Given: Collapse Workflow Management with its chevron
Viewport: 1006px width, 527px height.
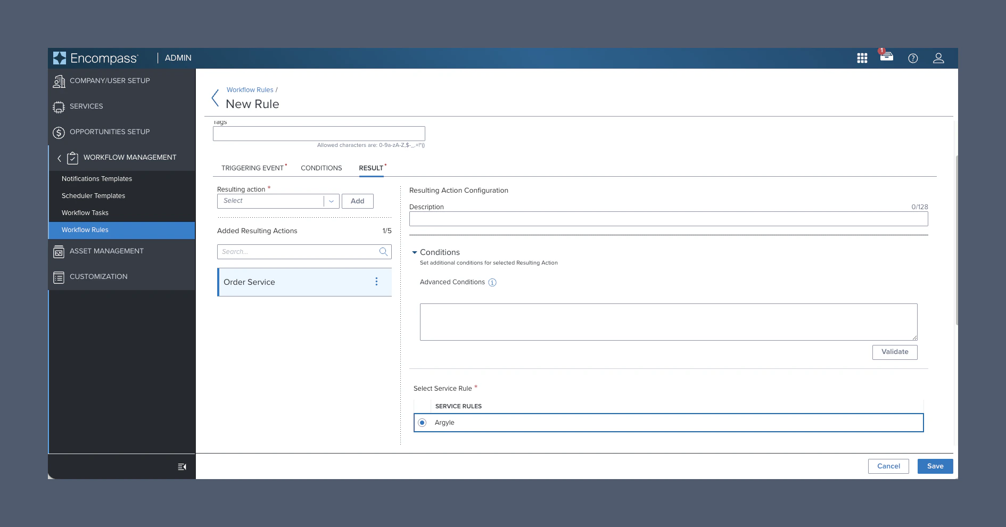Looking at the screenshot, I should pyautogui.click(x=59, y=158).
